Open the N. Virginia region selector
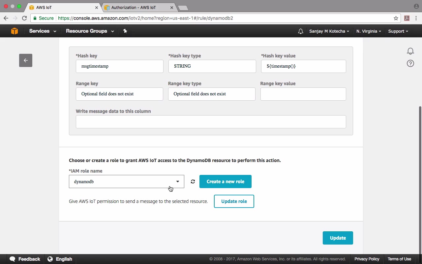Screen dimensions: 422x264 (x=369, y=31)
